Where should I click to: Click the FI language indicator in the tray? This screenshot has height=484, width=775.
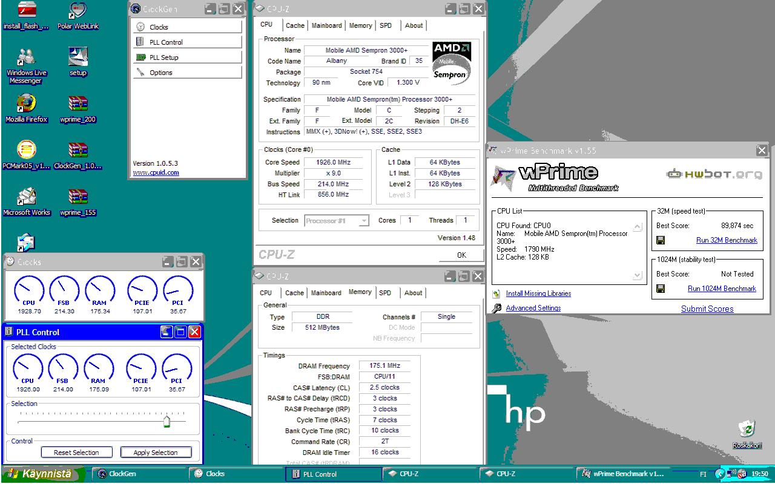point(703,474)
